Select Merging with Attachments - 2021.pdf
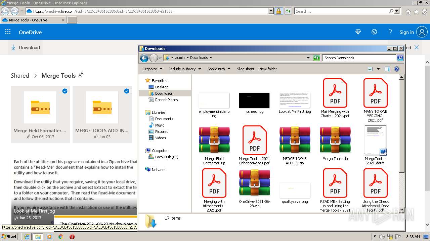Image resolution: width=430 pixels, height=241 pixels. point(214,183)
